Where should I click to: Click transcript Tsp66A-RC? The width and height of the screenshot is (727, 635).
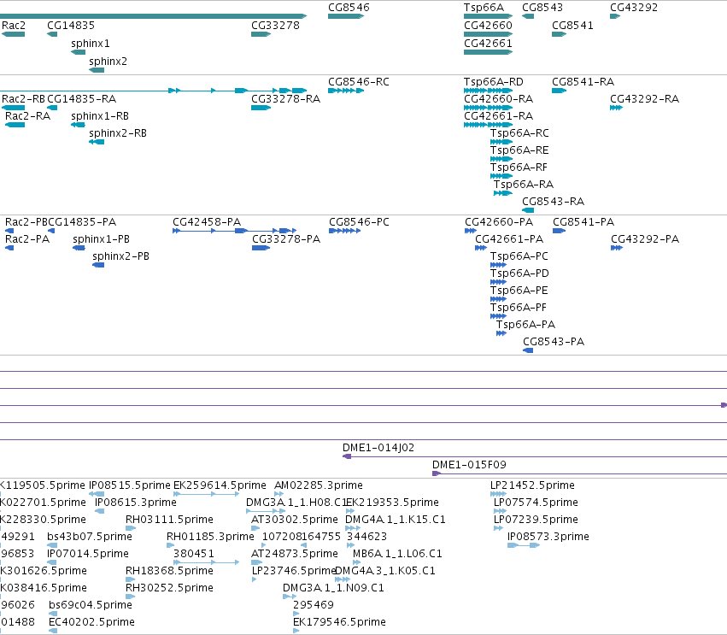[x=519, y=133]
